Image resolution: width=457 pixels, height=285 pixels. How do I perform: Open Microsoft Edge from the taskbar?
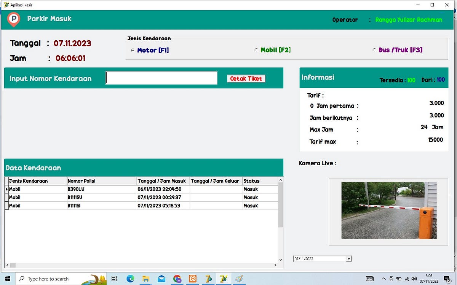[x=130, y=279]
